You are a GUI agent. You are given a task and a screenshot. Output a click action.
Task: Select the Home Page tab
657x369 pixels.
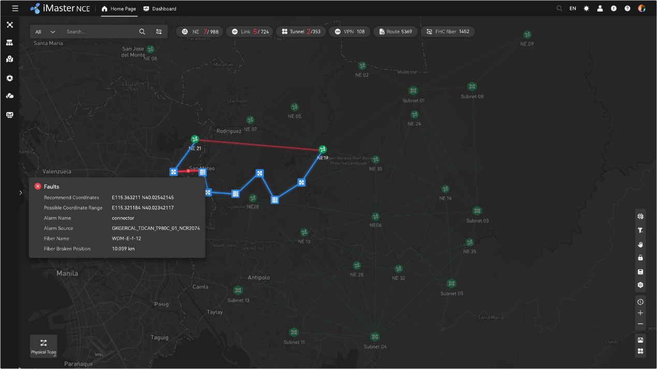coord(119,9)
